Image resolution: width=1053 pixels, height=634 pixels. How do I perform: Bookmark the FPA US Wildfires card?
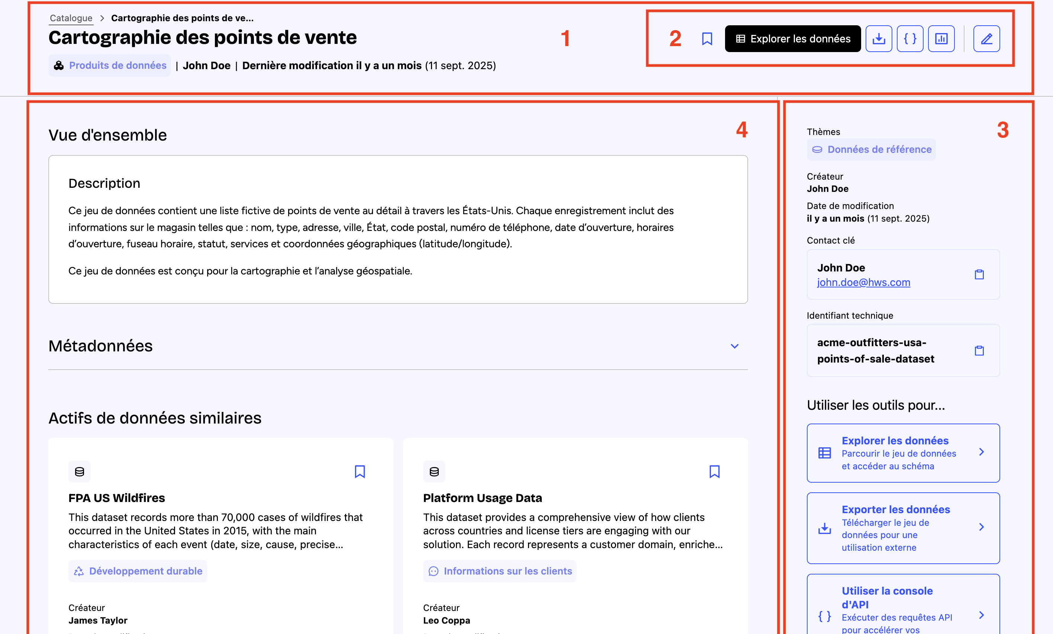coord(360,472)
